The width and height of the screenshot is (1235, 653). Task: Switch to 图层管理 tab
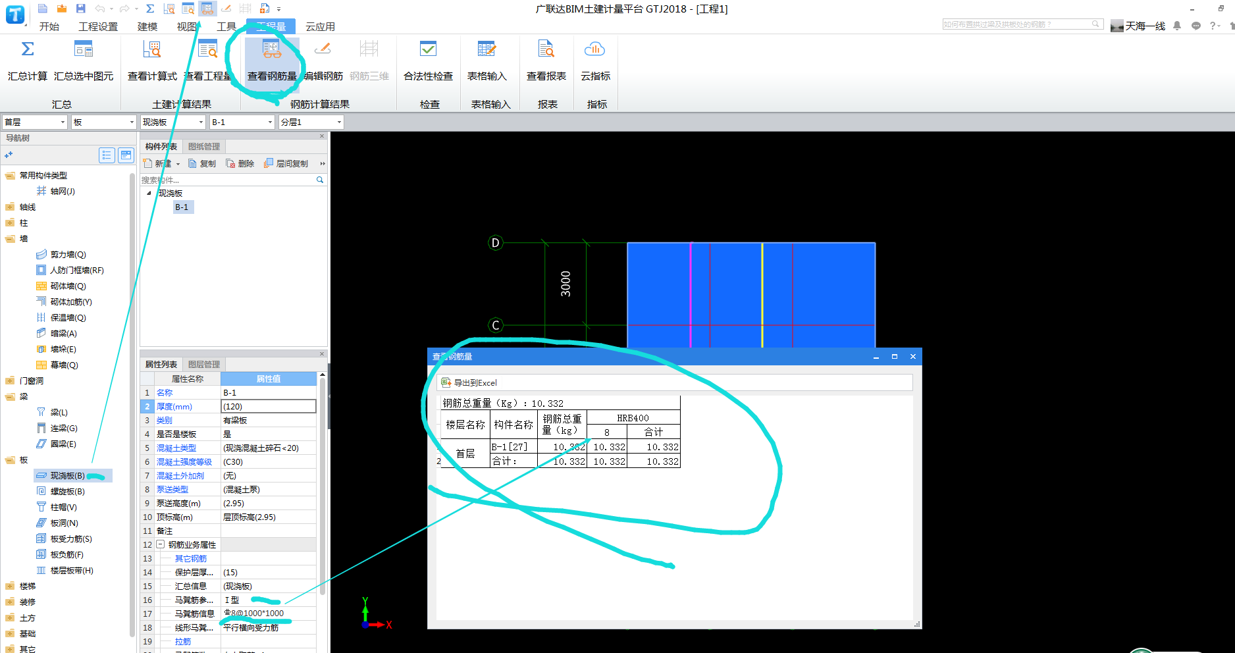click(x=204, y=365)
